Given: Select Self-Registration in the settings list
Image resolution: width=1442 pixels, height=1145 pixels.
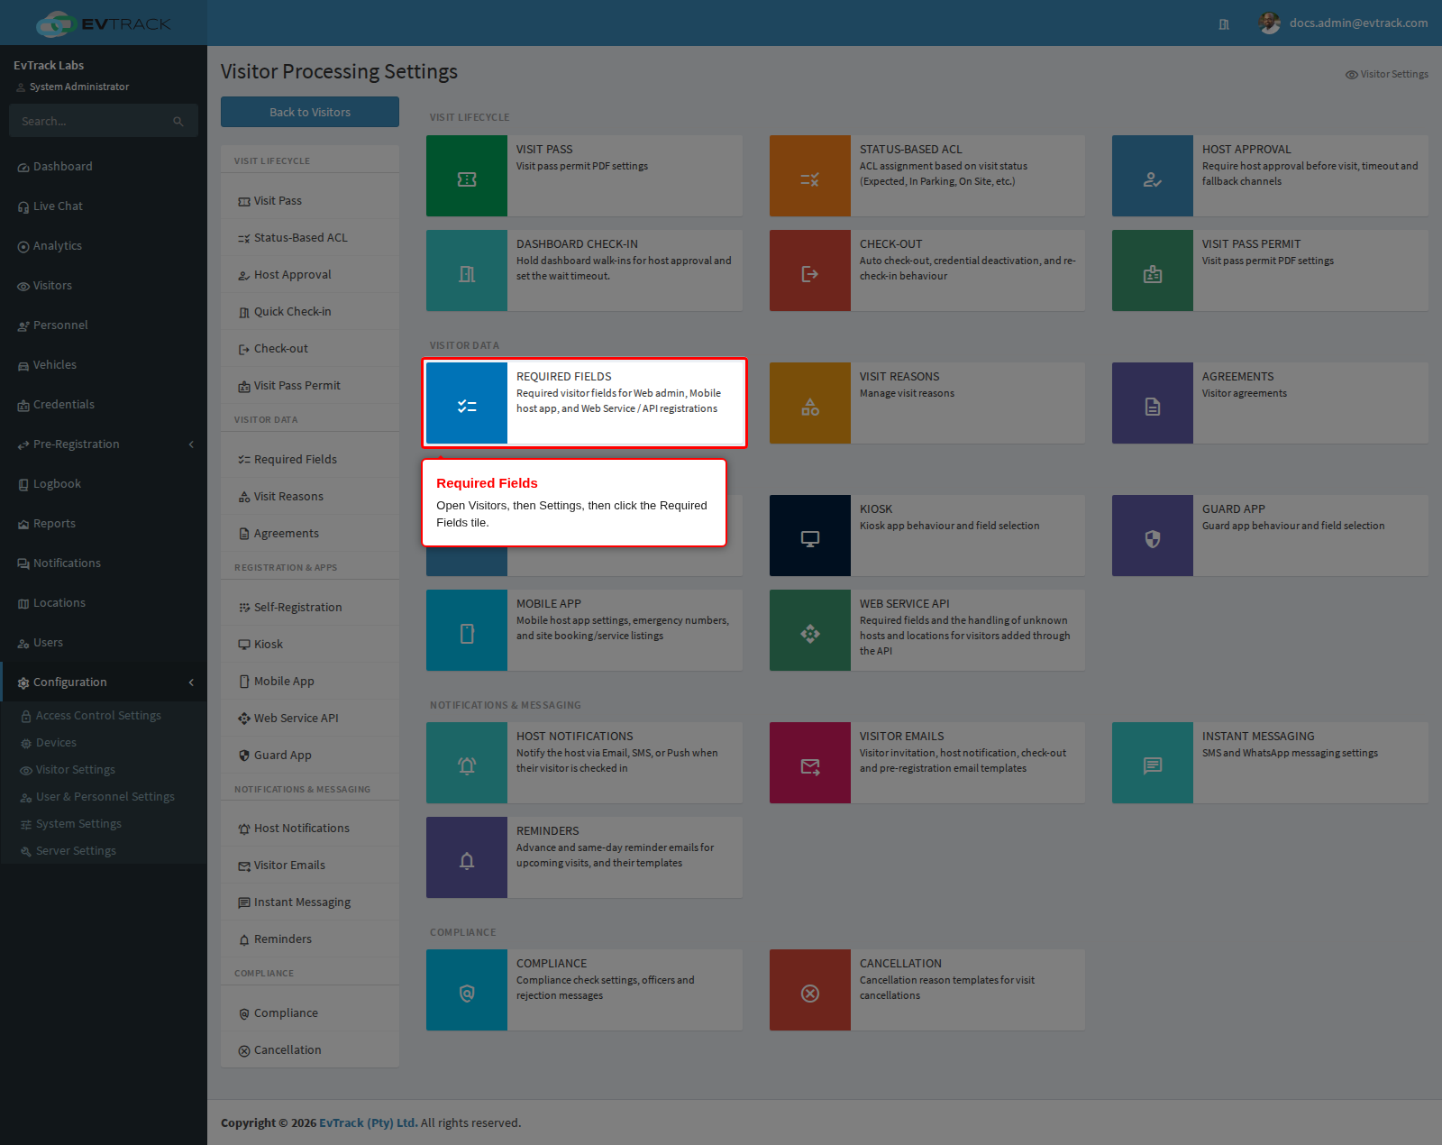Looking at the screenshot, I should click(x=310, y=608).
